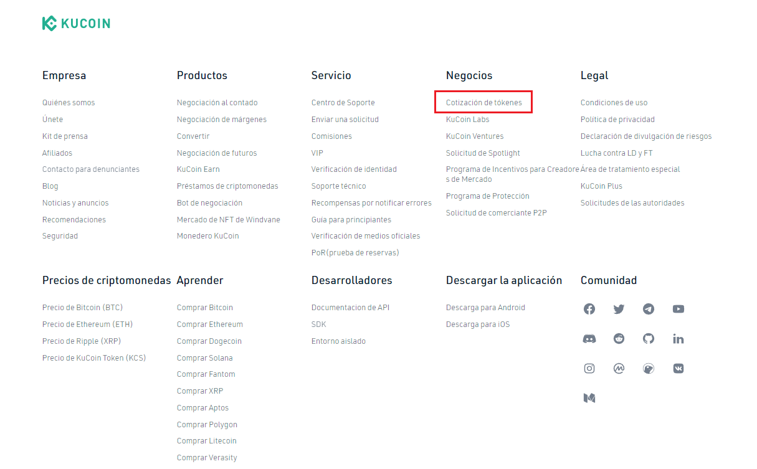Screen dimensions: 757x469
Task: Open the GitHub community icon
Action: click(x=649, y=339)
